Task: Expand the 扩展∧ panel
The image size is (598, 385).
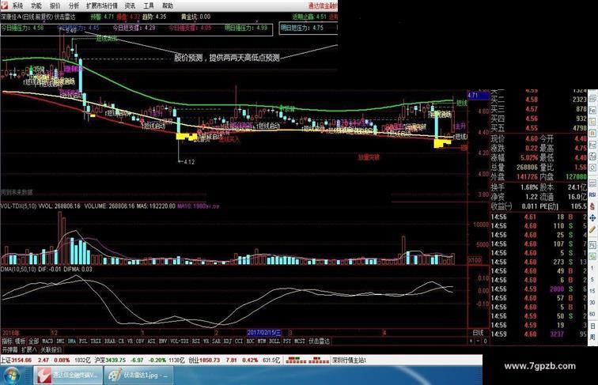Action: pyautogui.click(x=29, y=349)
